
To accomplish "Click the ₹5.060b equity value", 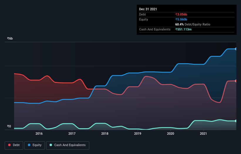I will 181,19.
